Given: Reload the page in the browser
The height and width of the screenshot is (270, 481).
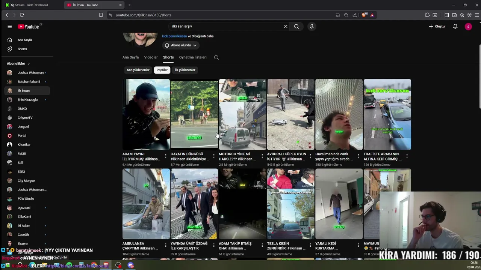Looking at the screenshot, I should coord(22,15).
